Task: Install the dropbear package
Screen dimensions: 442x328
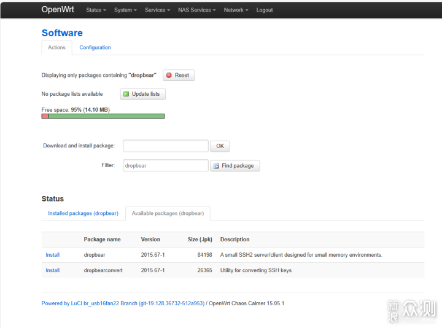Action: pos(52,255)
